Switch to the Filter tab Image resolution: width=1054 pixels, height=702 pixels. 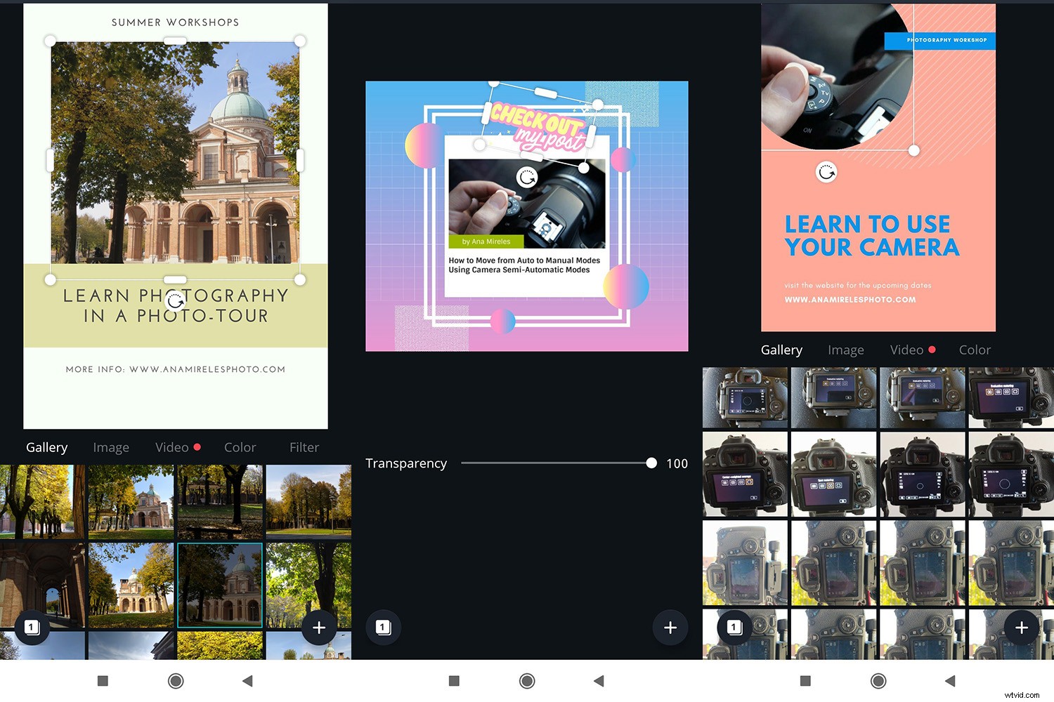pyautogui.click(x=304, y=447)
